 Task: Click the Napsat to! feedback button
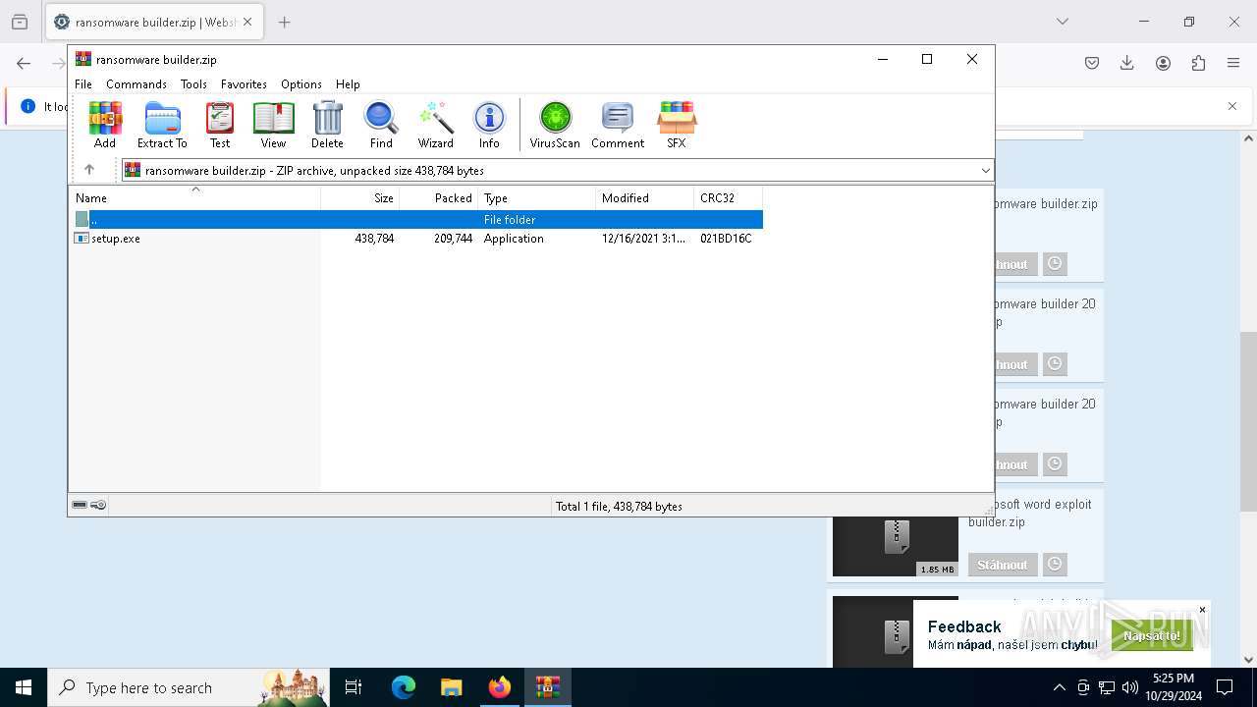click(x=1152, y=635)
